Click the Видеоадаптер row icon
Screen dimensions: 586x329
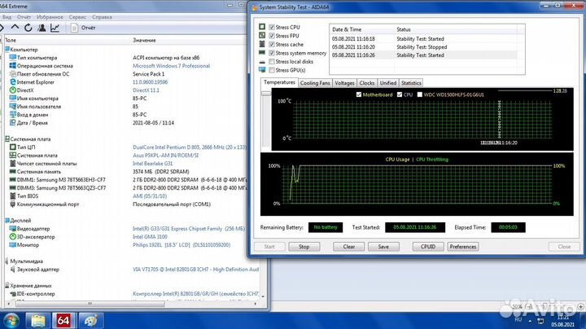click(x=13, y=229)
